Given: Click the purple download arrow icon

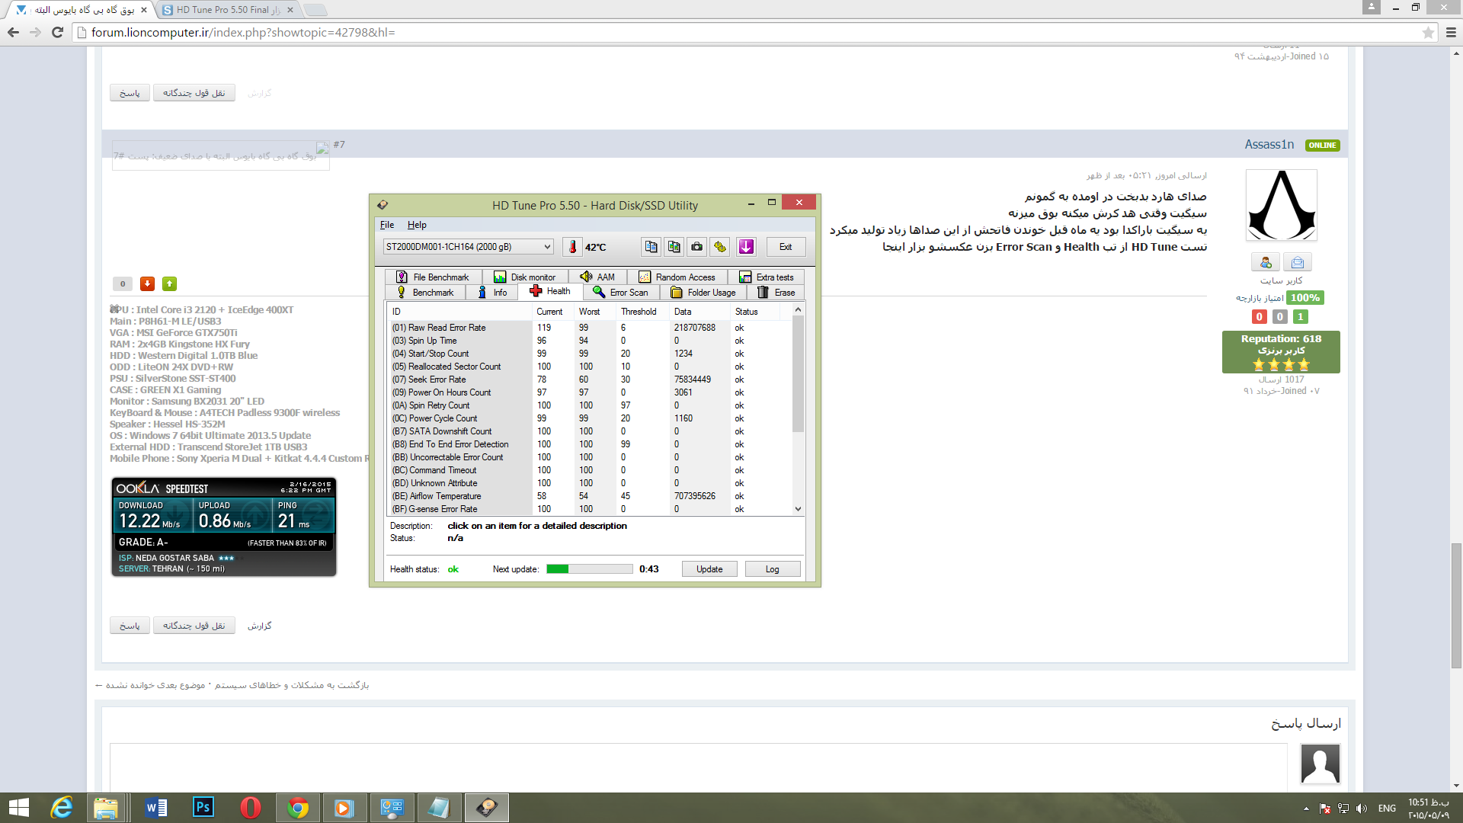Looking at the screenshot, I should coord(745,246).
